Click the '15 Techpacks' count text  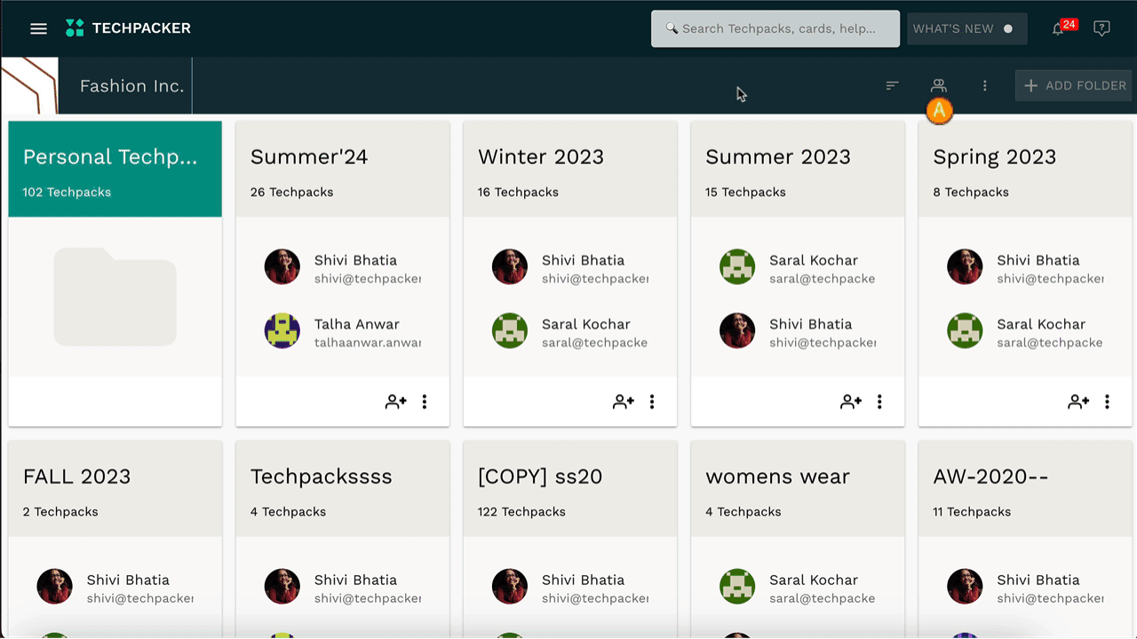pyautogui.click(x=745, y=192)
